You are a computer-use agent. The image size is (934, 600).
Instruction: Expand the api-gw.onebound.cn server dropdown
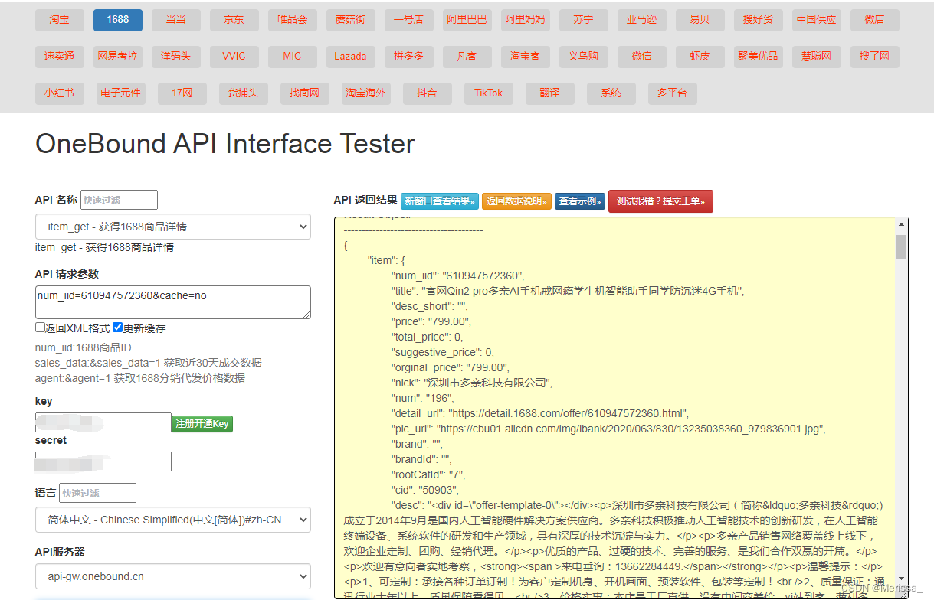(173, 576)
